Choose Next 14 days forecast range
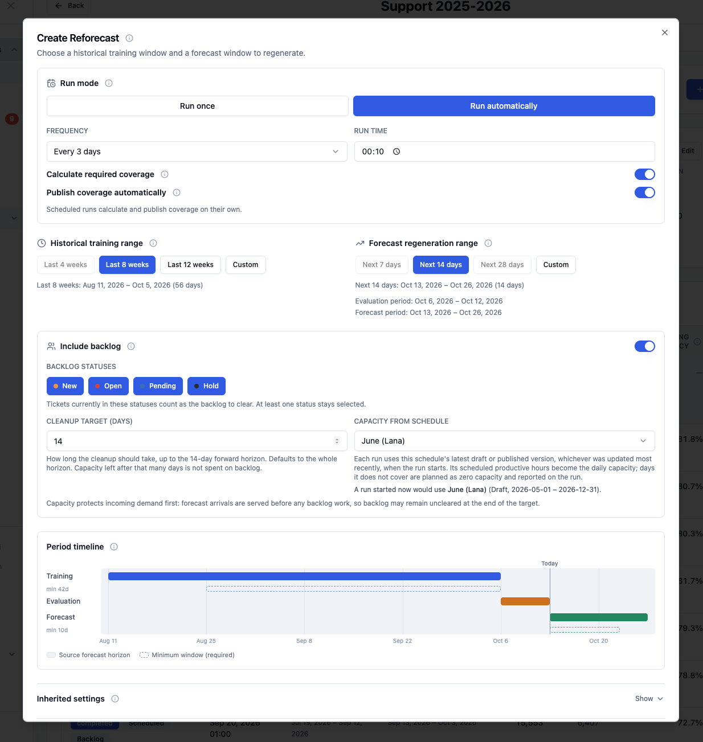 441,265
